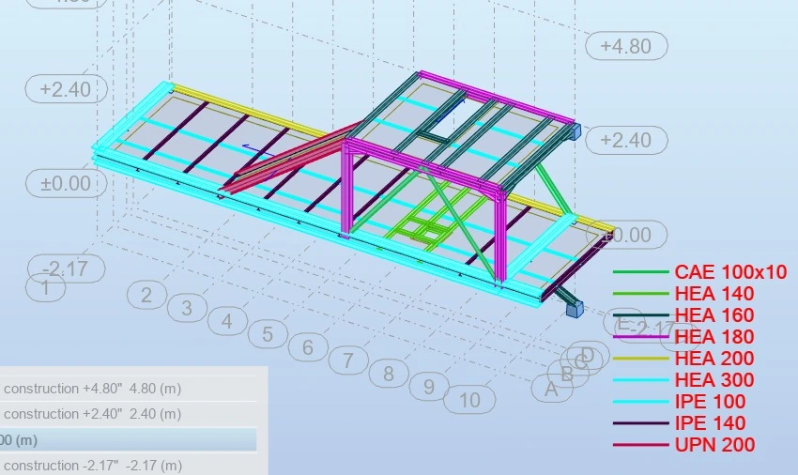
Task: Click the IPE 140 legend label
Action: click(x=710, y=423)
